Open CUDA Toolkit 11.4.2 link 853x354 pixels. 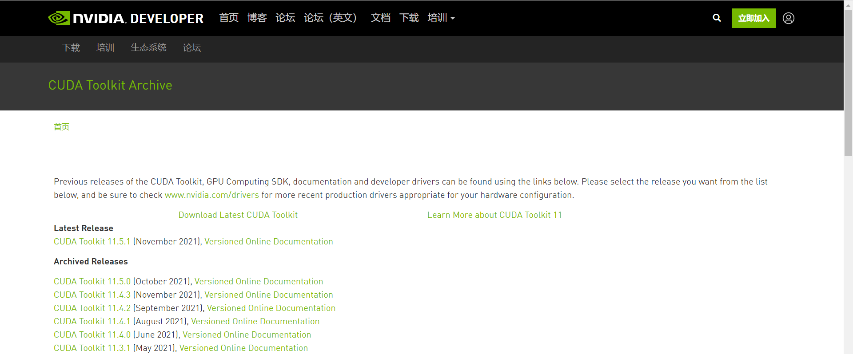92,308
